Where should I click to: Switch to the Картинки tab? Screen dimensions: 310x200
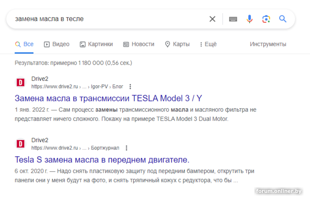[96, 44]
